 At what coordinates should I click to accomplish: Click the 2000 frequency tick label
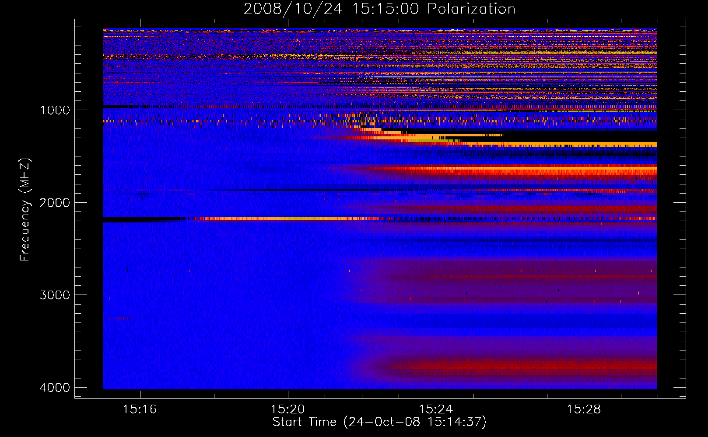55,203
